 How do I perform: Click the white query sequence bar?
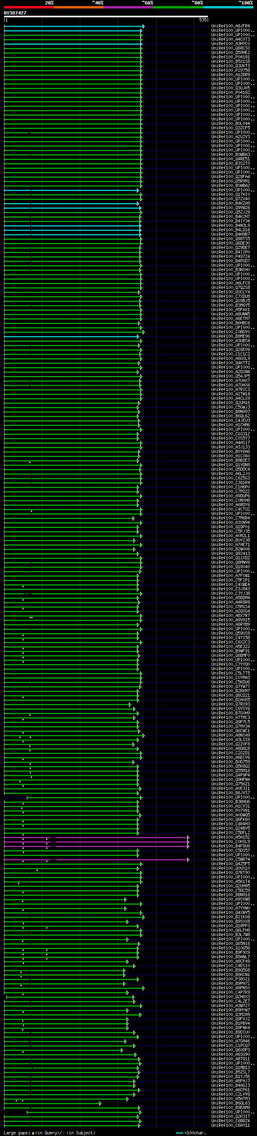click(x=106, y=17)
